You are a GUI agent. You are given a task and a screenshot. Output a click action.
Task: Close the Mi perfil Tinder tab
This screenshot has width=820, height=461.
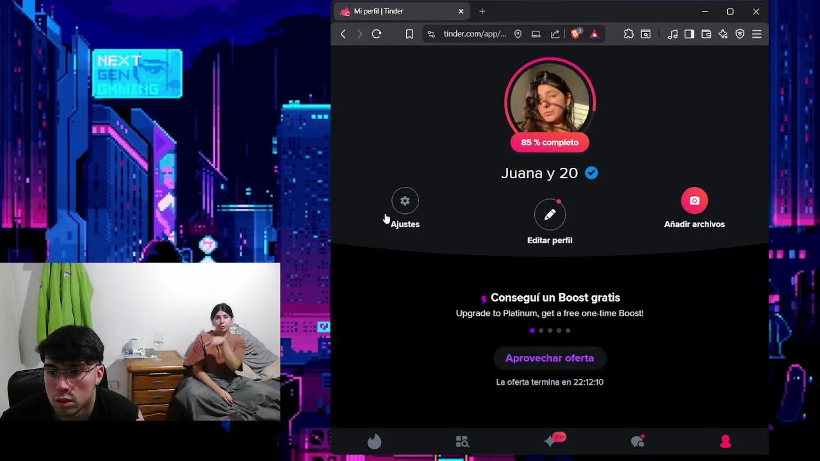461,12
